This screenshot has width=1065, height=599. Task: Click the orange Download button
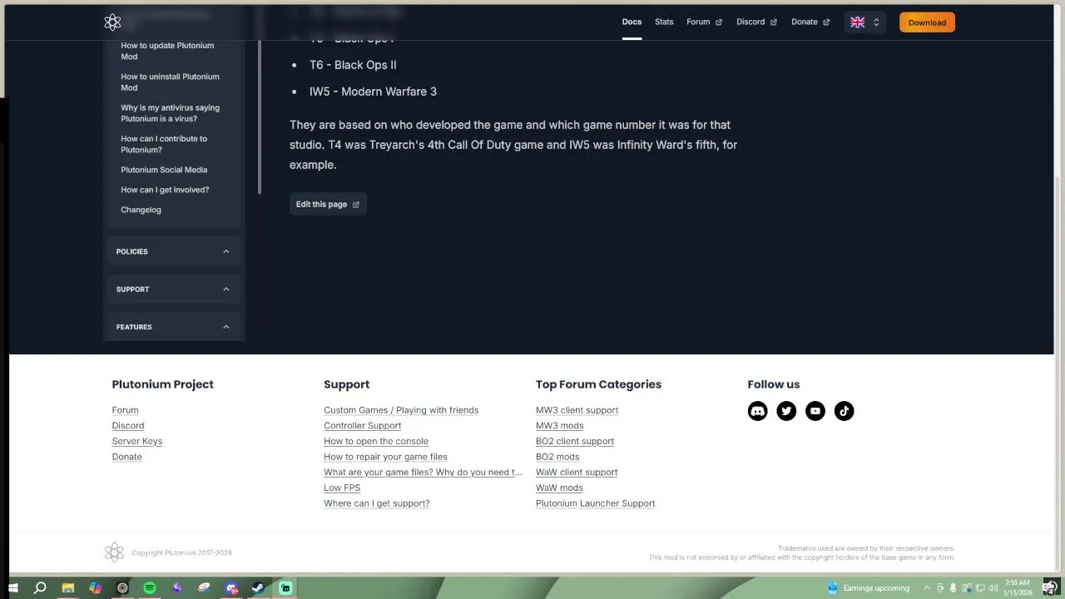927,22
